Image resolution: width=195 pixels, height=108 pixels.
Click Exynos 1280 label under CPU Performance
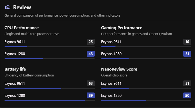(x=15, y=54)
